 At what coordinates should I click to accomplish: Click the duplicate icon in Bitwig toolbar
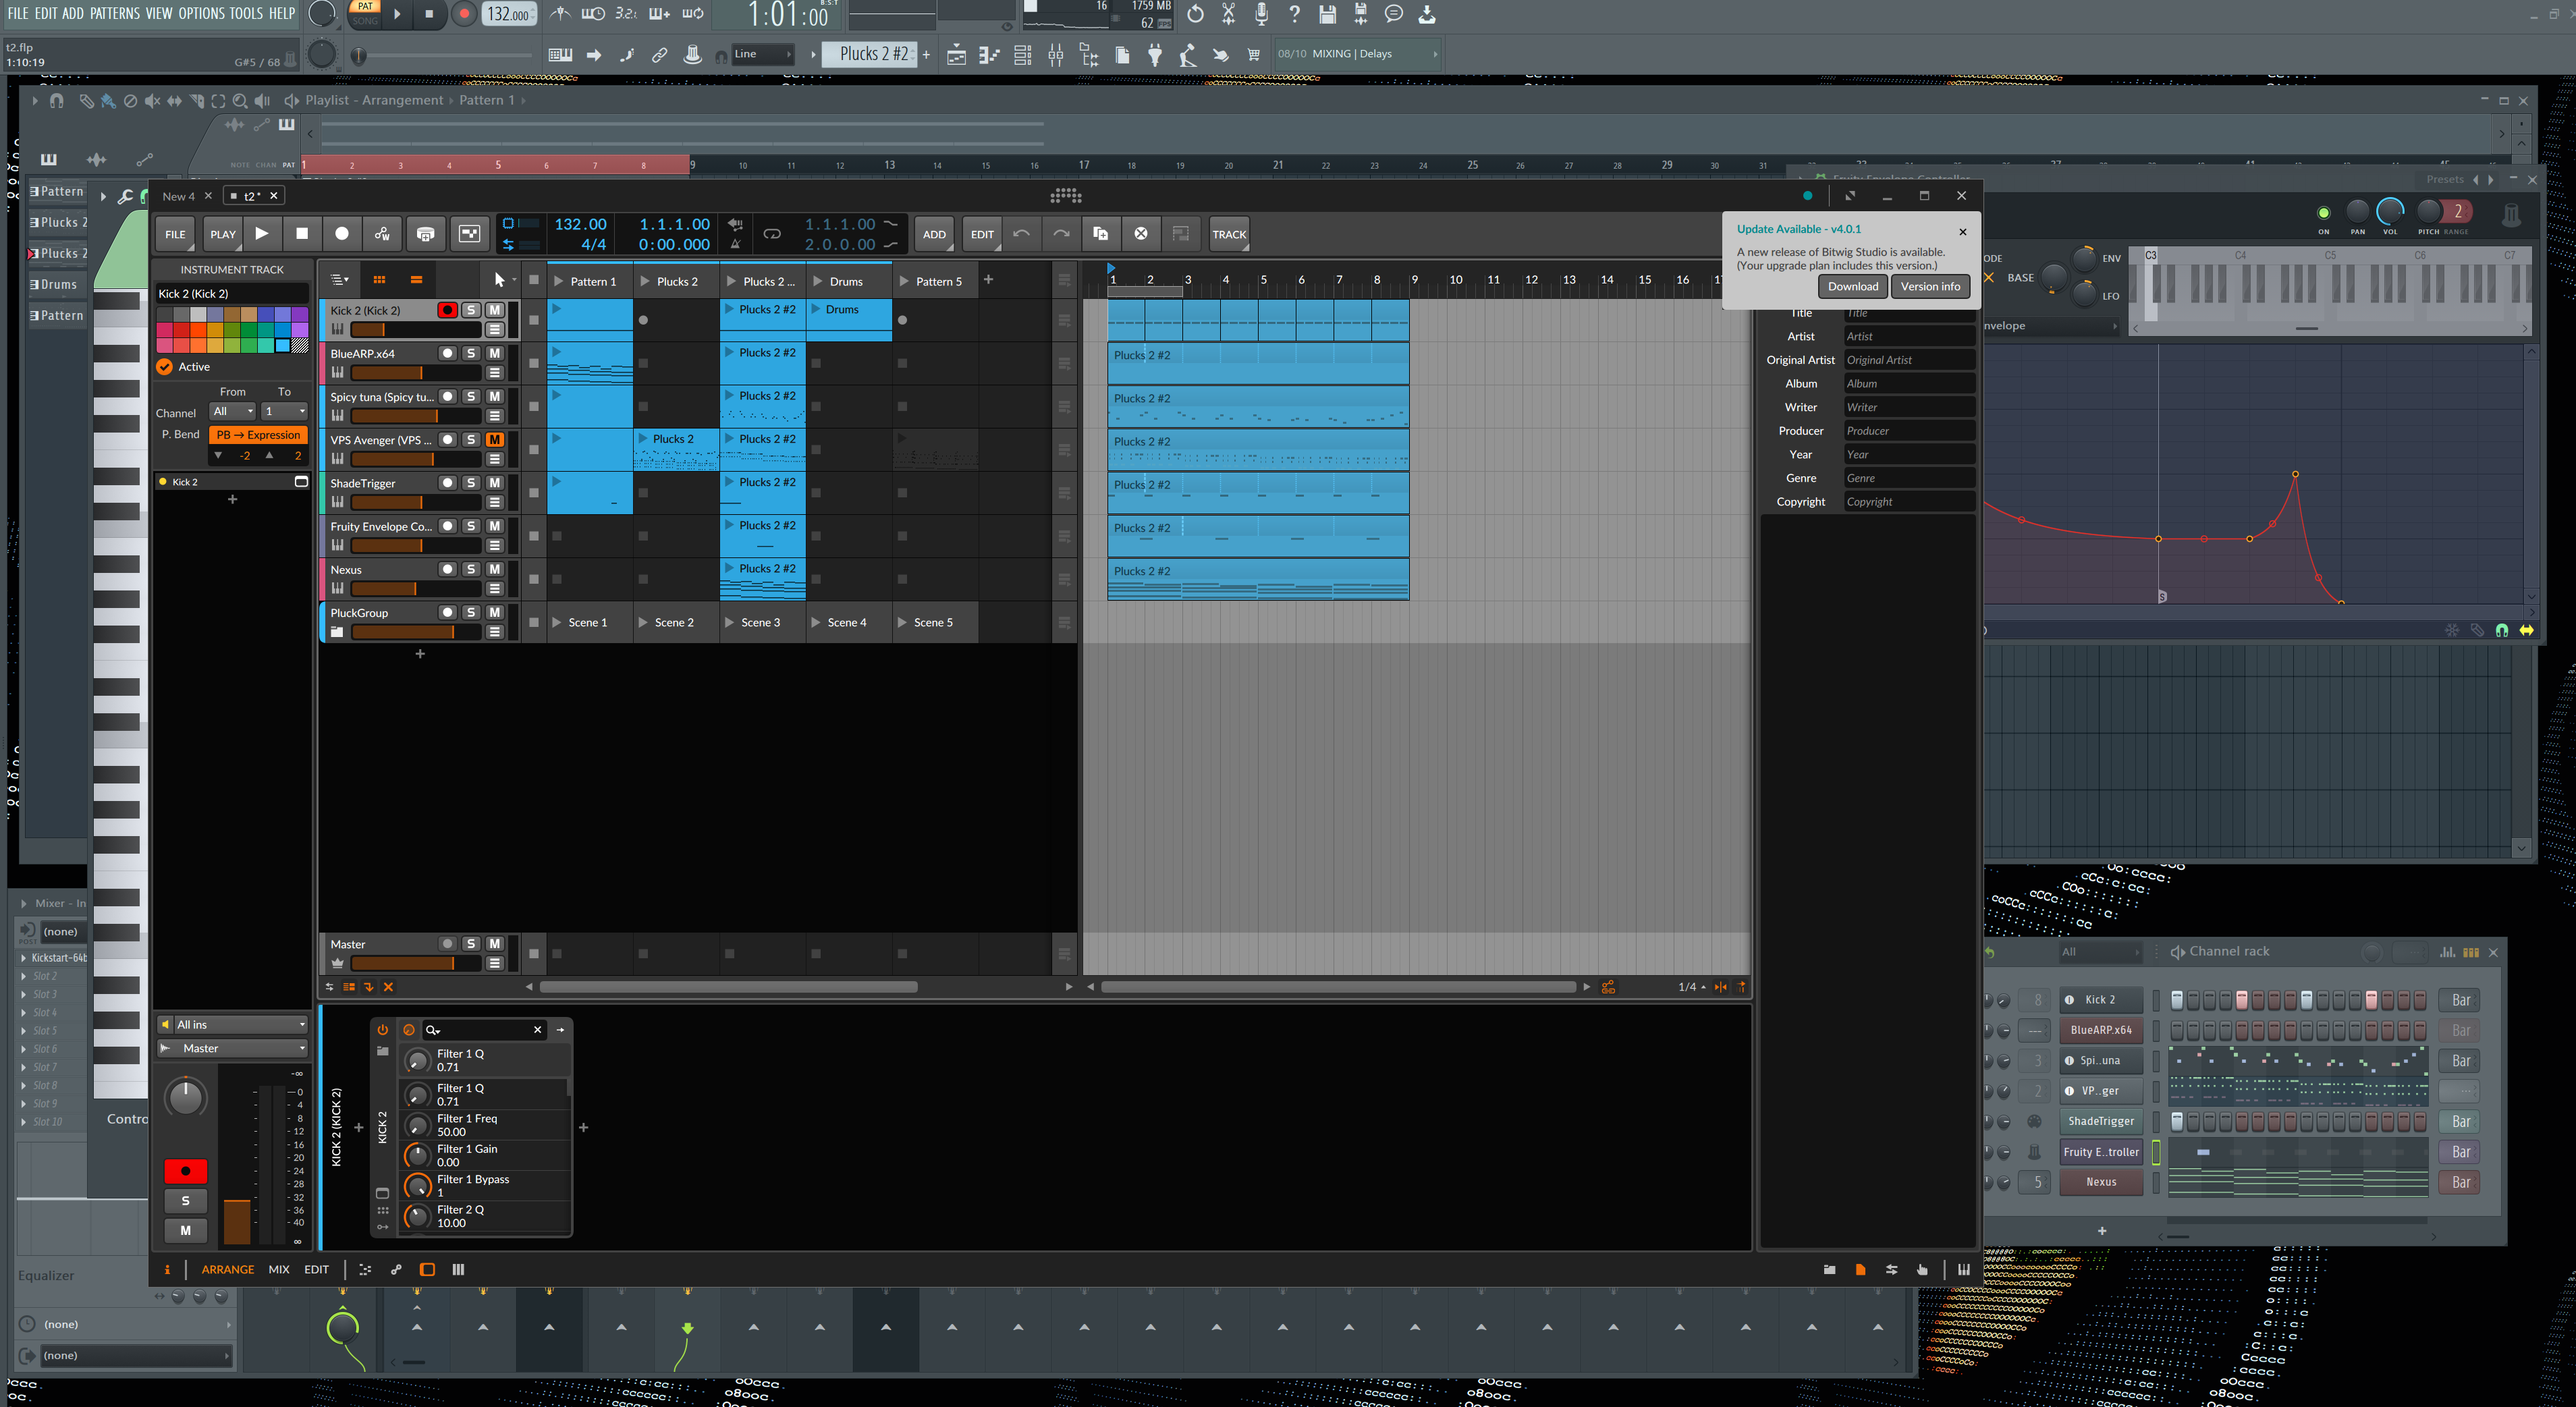[1101, 234]
